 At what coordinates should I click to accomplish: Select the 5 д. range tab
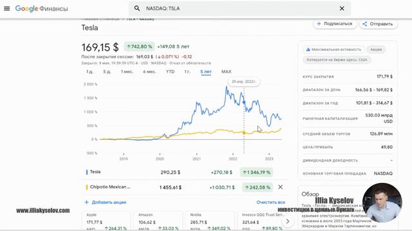pos(107,71)
